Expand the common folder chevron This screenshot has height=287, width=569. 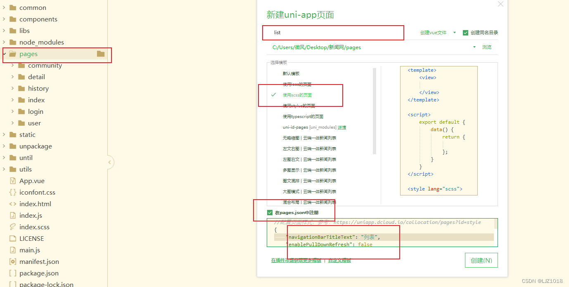4,7
